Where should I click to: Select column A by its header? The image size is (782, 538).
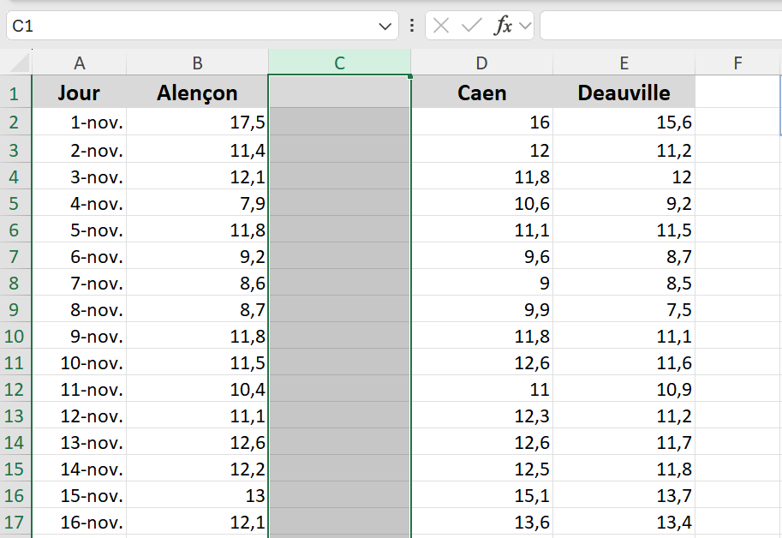click(x=80, y=63)
